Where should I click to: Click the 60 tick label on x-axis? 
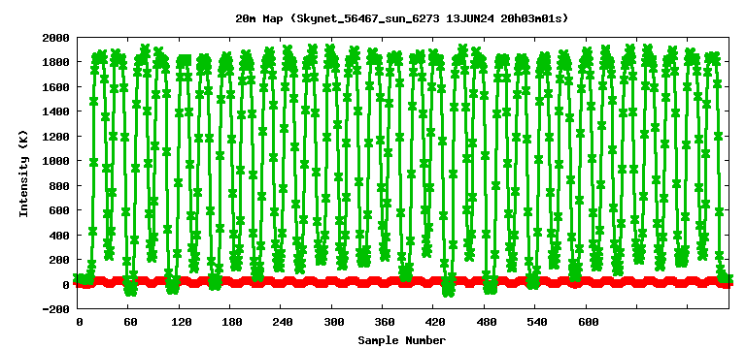click(x=130, y=322)
